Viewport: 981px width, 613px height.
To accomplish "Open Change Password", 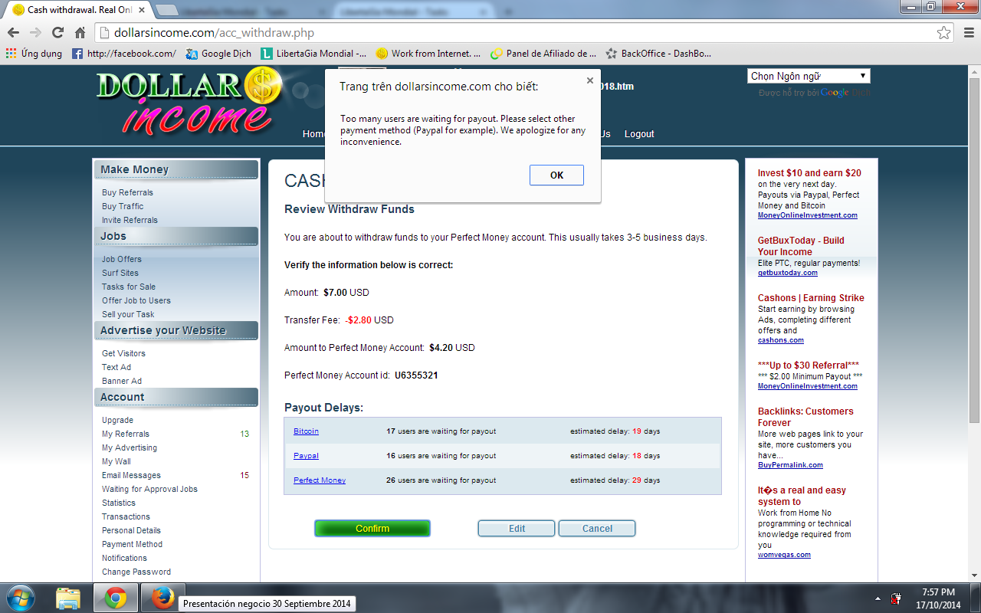I will pyautogui.click(x=136, y=572).
